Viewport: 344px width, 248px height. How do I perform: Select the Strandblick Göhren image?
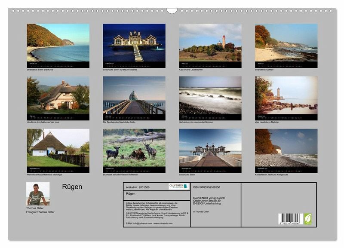[x=286, y=46]
